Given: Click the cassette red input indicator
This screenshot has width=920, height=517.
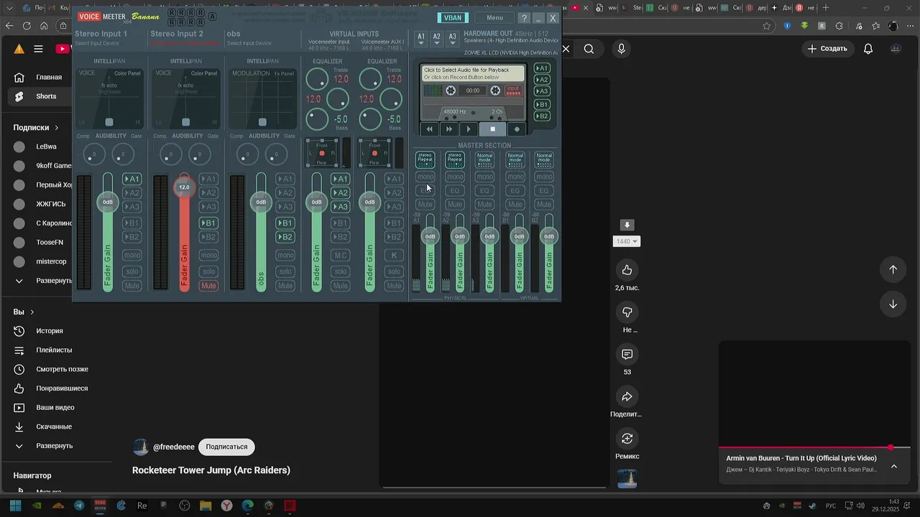Looking at the screenshot, I should 513,90.
